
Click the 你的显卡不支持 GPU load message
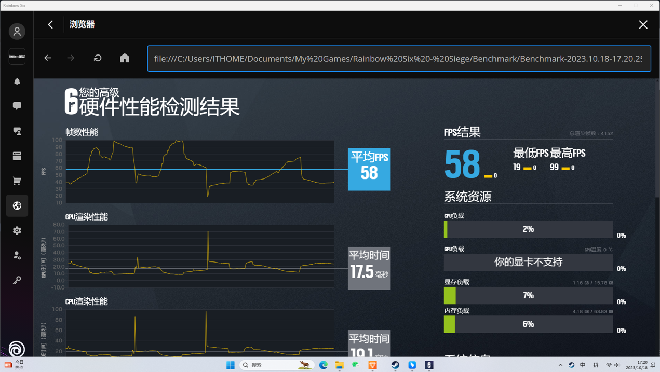tap(528, 262)
